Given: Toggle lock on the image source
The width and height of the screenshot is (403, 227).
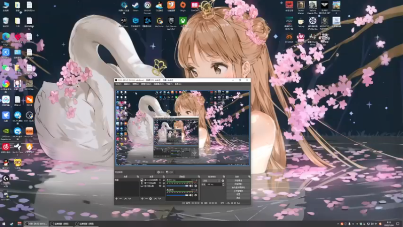Looking at the screenshot, I should [x=164, y=180].
